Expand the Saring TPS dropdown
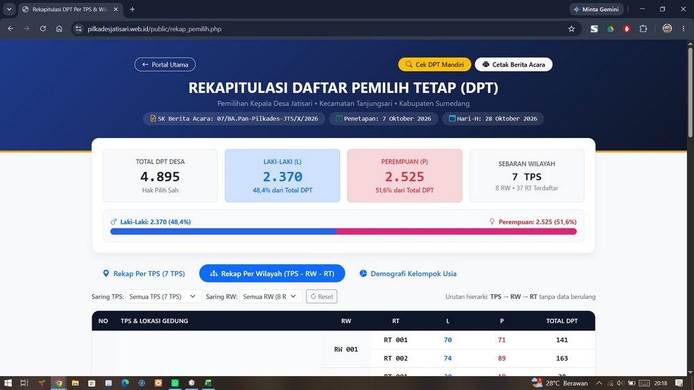 coord(163,296)
